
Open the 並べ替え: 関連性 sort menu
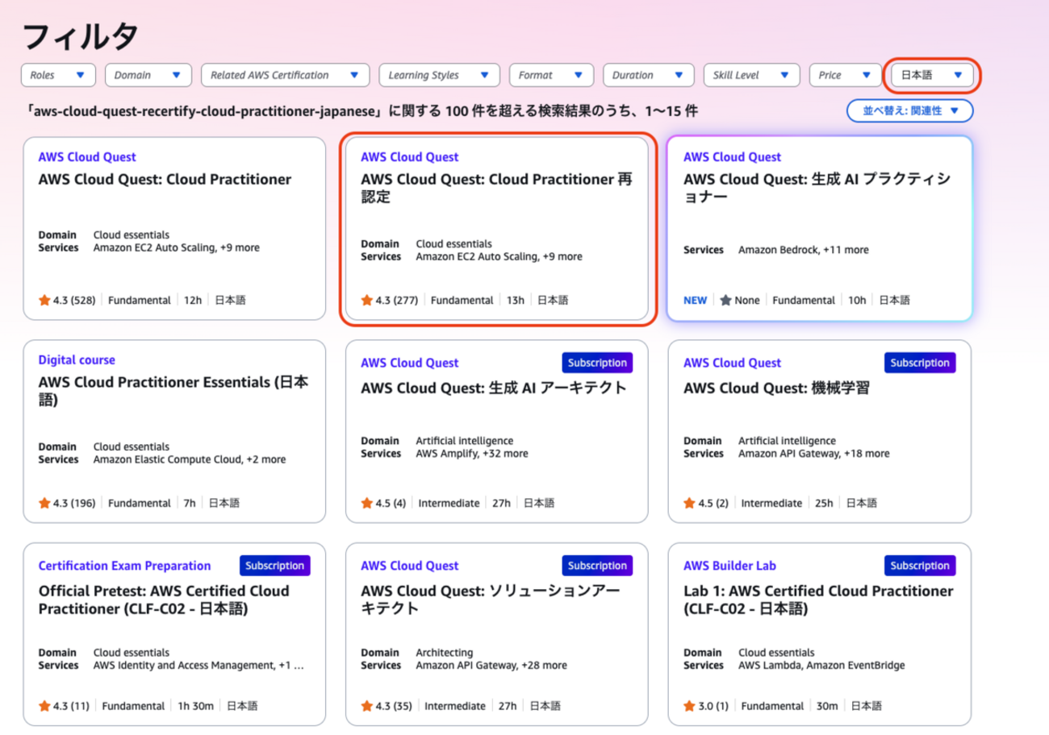910,110
